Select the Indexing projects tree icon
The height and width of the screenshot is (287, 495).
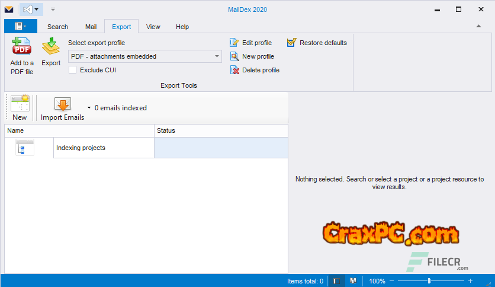[x=25, y=148]
